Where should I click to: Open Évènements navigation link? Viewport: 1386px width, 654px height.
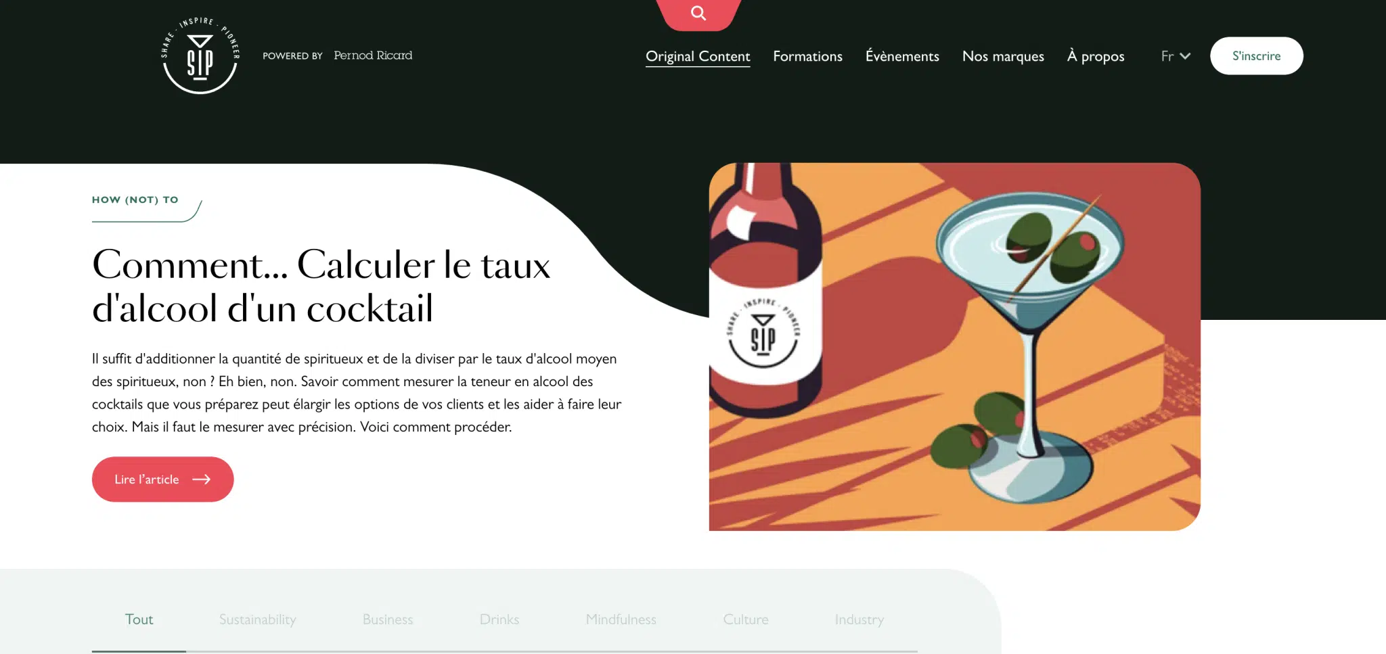pyautogui.click(x=902, y=56)
